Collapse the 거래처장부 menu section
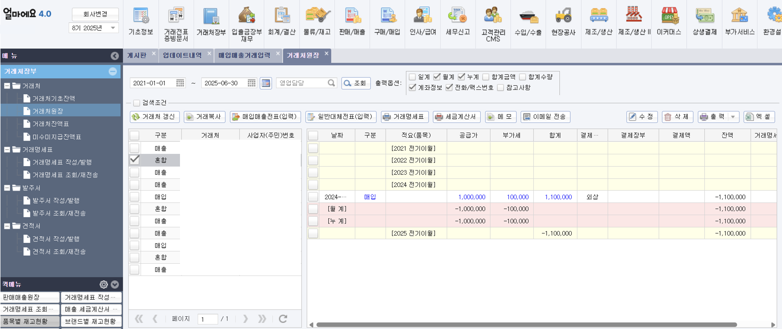The height and width of the screenshot is (329, 782). [x=113, y=71]
